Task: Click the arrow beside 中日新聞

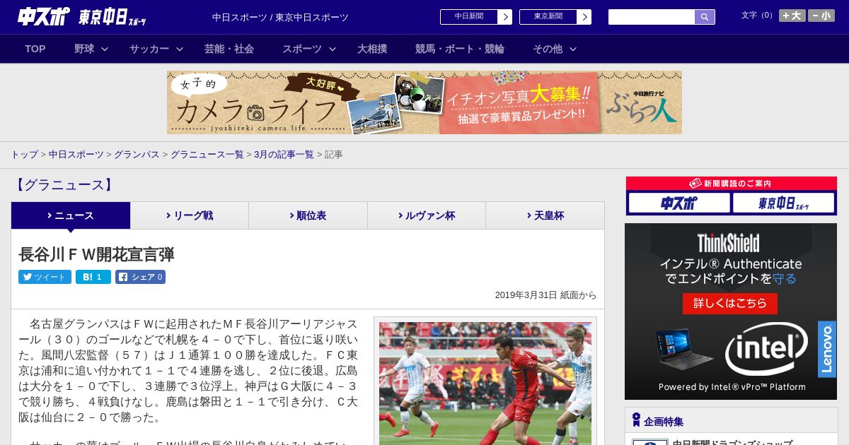Action: [505, 17]
